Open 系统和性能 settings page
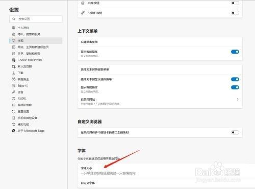This screenshot has width=255, height=189. [36, 105]
